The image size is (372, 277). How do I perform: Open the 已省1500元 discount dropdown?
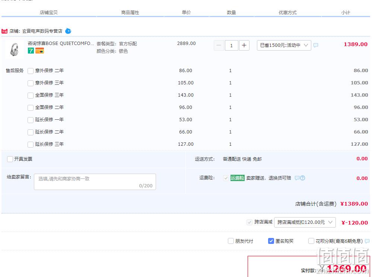tap(284, 45)
